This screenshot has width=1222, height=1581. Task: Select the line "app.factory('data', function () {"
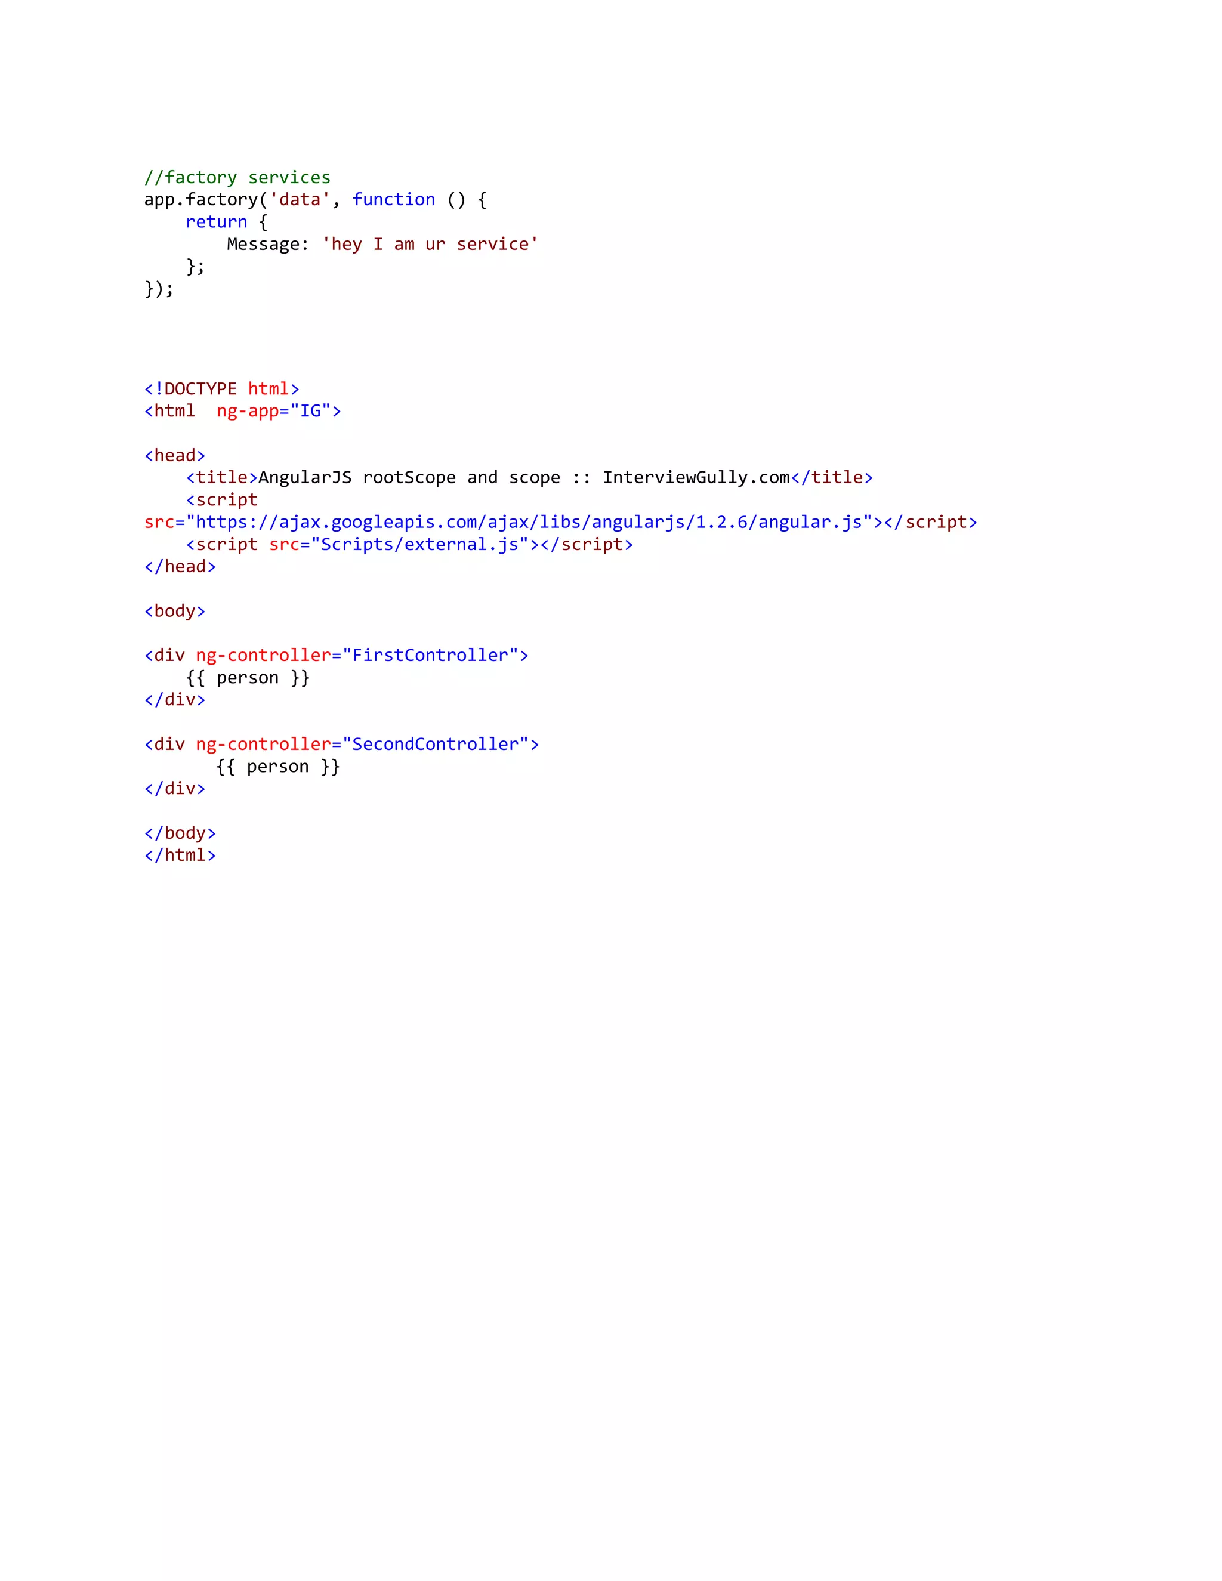pos(316,200)
